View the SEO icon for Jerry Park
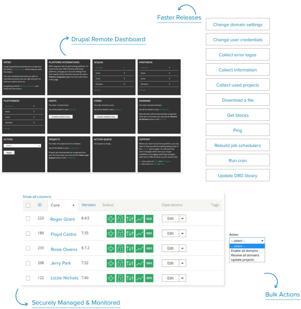The height and width of the screenshot is (309, 301). (149, 263)
